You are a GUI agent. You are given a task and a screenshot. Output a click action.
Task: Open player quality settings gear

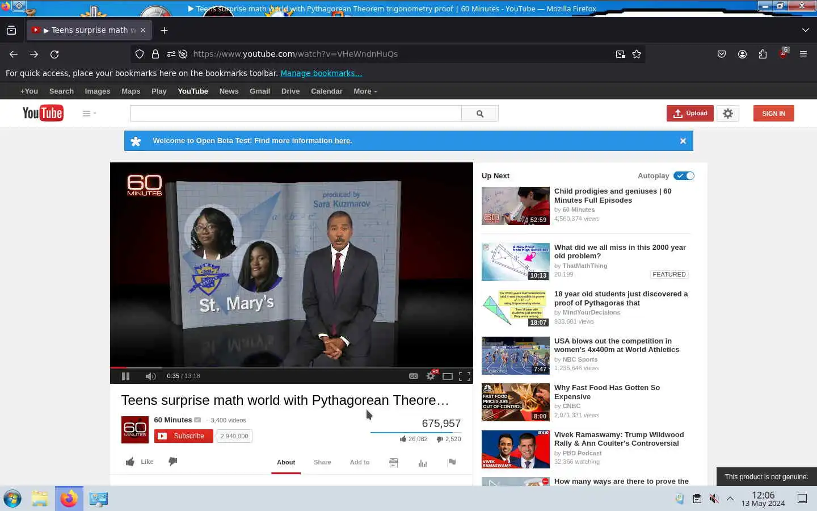pos(431,376)
